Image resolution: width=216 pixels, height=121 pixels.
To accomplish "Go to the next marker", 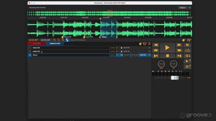I will [179, 56].
